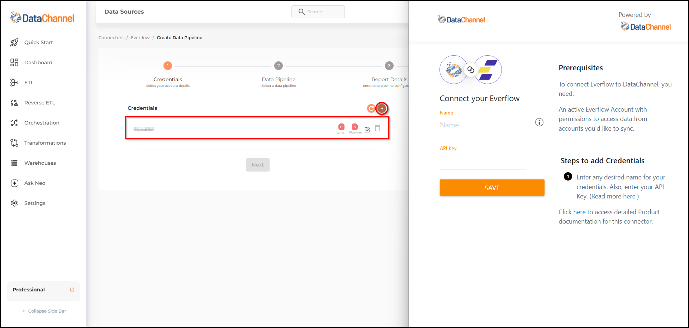The width and height of the screenshot is (689, 328).
Task: Select Transformations in the sidebar
Action: [45, 143]
